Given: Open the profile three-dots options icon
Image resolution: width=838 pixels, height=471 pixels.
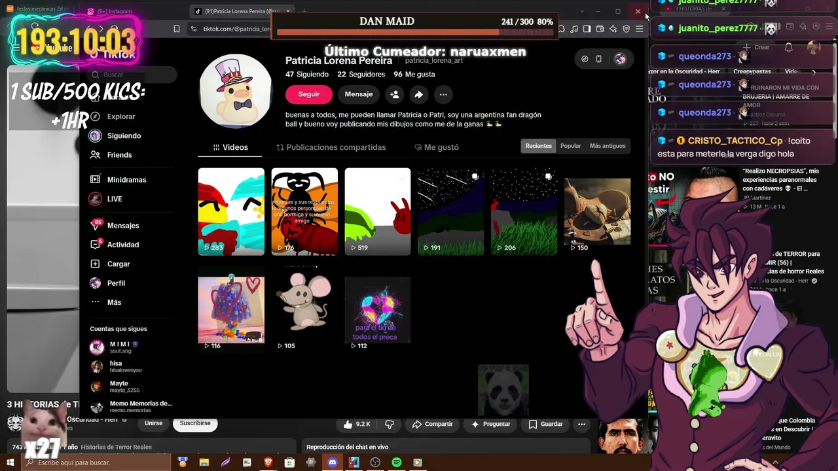Looking at the screenshot, I should pyautogui.click(x=443, y=94).
